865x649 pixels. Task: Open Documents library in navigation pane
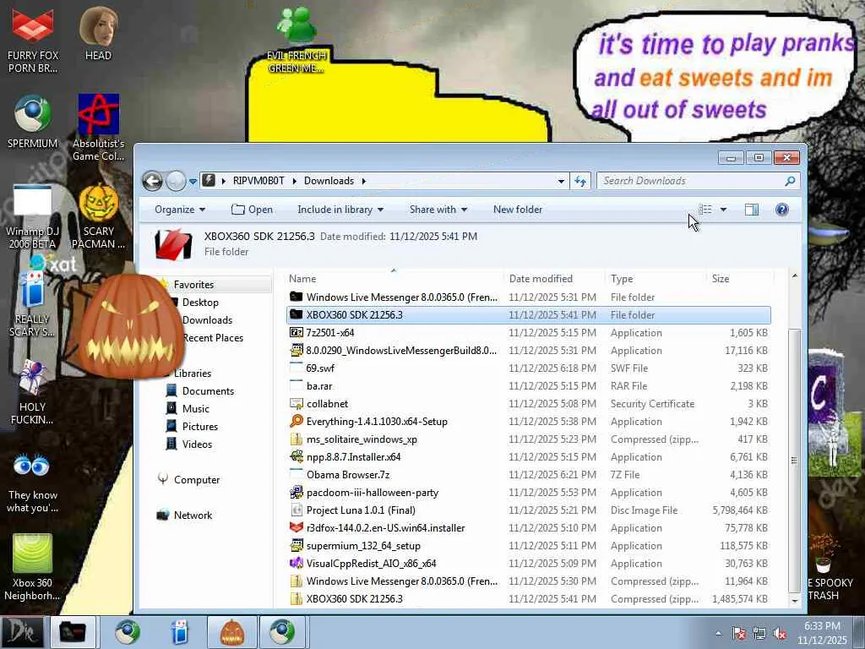201,390
